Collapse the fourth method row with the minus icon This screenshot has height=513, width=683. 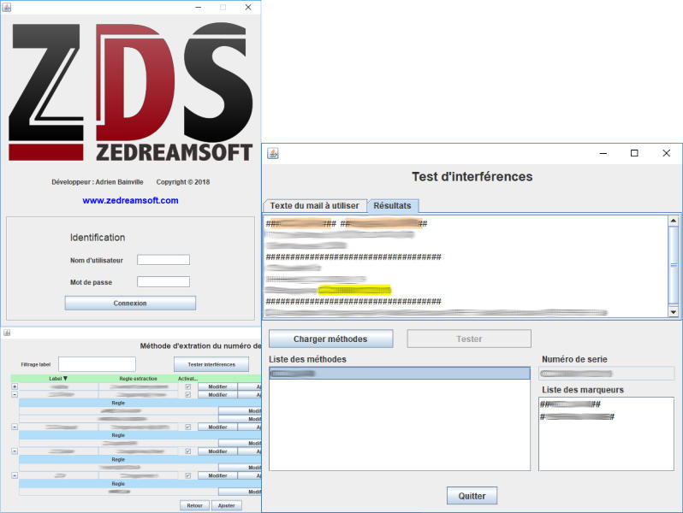pos(15,451)
